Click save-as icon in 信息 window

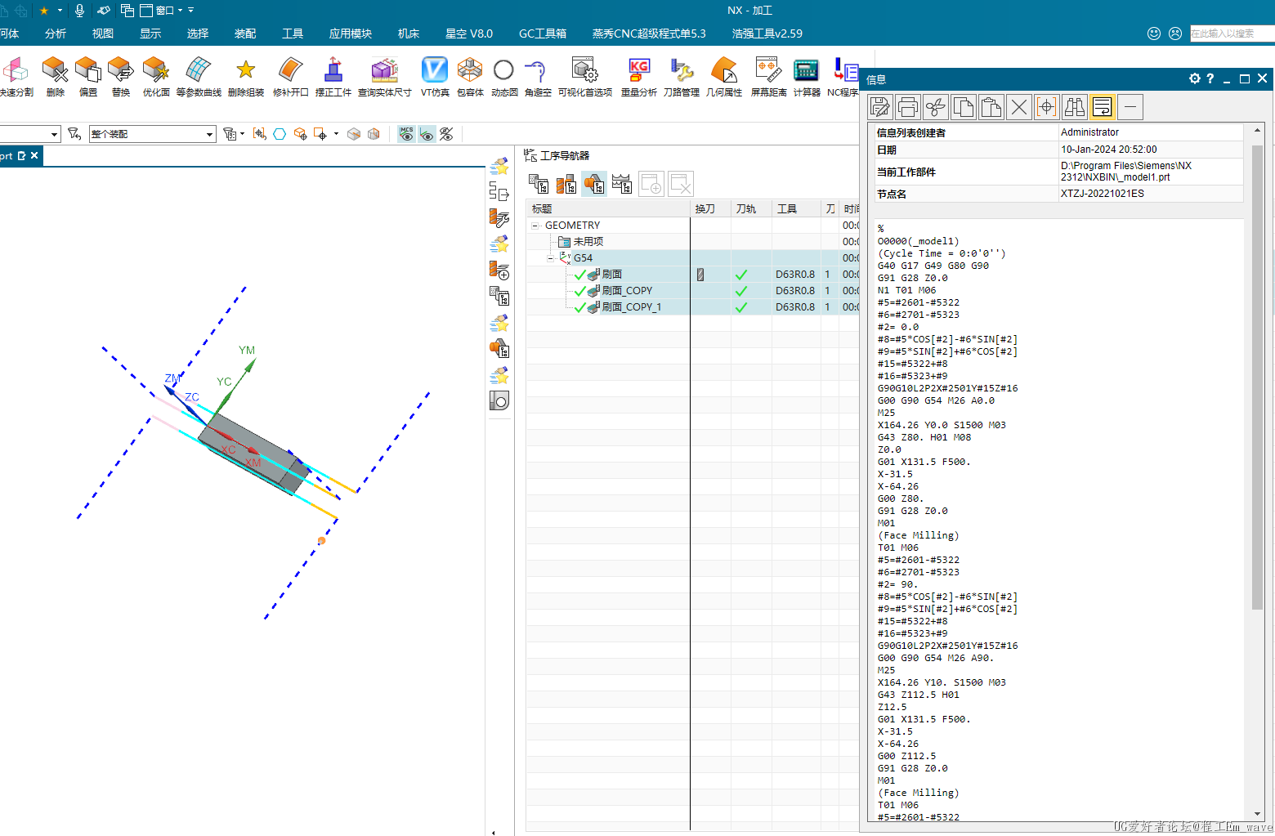pyautogui.click(x=880, y=107)
